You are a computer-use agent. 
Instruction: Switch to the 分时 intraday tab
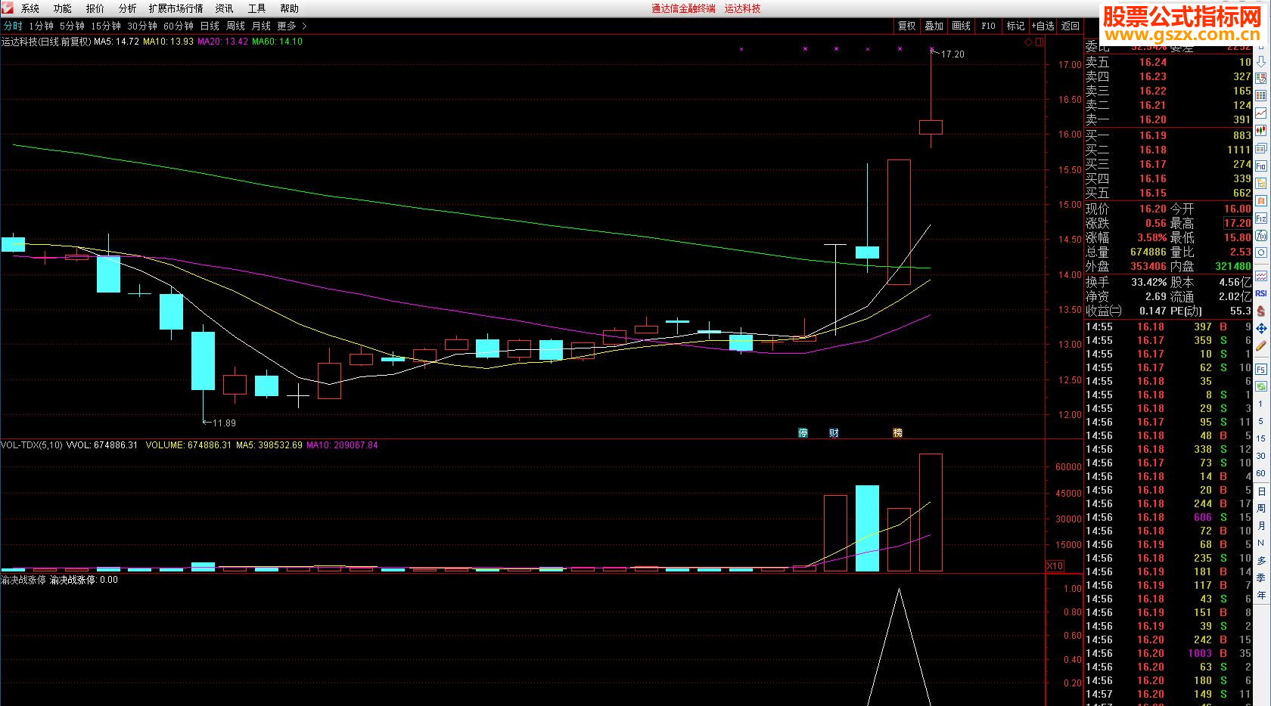coord(13,26)
